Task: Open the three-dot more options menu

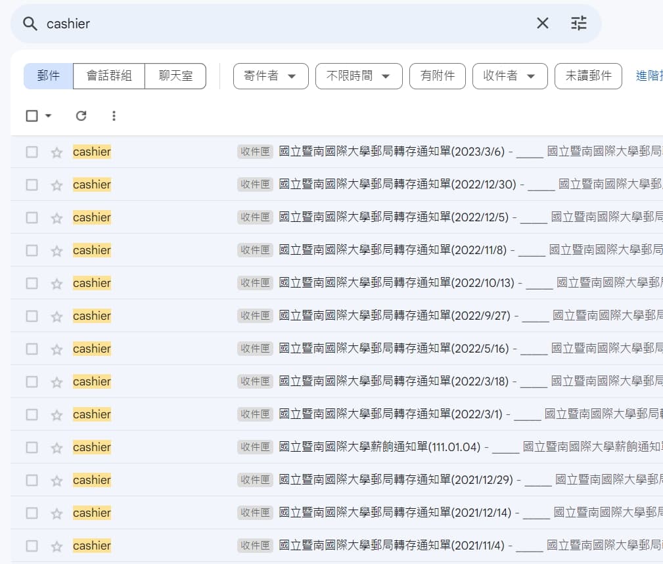Action: 114,116
